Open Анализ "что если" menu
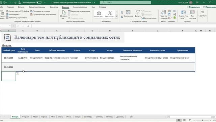 pyautogui.click(x=184, y=15)
